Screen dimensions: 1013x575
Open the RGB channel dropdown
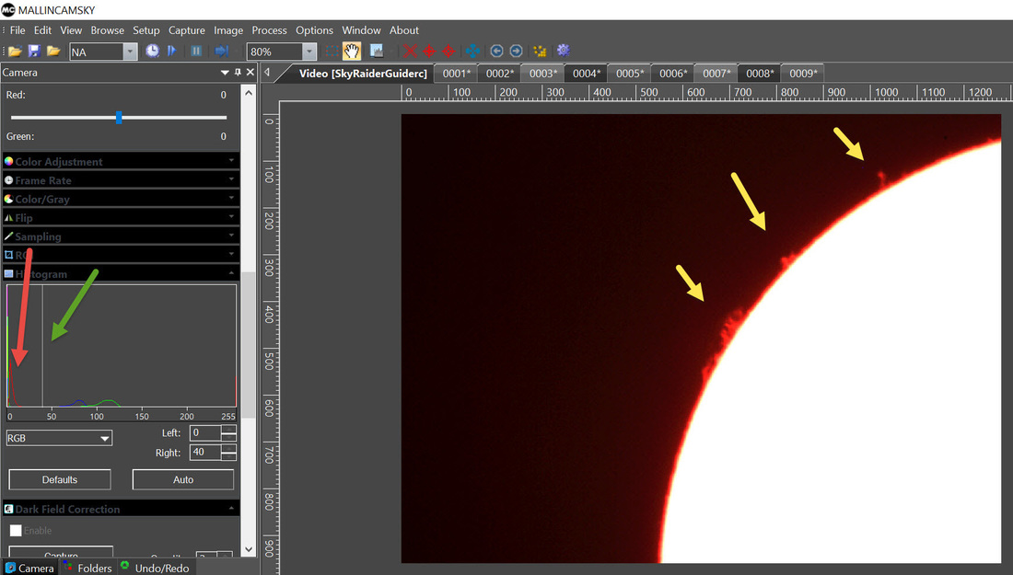60,438
